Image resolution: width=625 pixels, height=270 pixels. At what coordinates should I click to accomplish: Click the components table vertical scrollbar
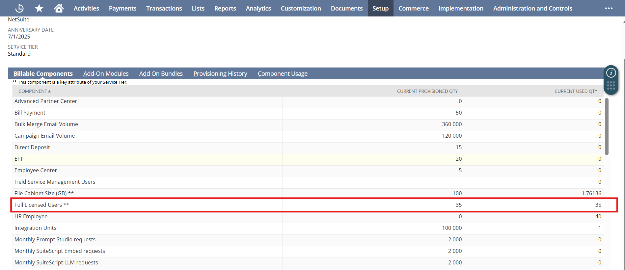tap(607, 126)
